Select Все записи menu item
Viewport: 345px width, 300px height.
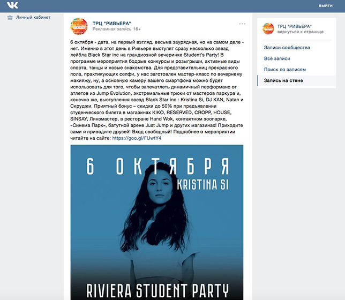[277, 58]
